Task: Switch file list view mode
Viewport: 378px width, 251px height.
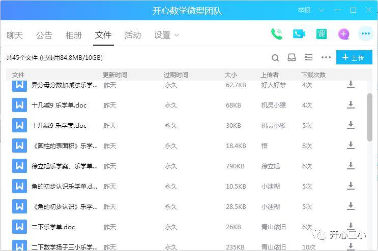Action: tap(309, 57)
